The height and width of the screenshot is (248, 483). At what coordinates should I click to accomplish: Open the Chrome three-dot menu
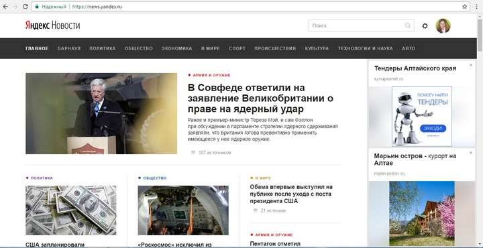click(x=476, y=7)
